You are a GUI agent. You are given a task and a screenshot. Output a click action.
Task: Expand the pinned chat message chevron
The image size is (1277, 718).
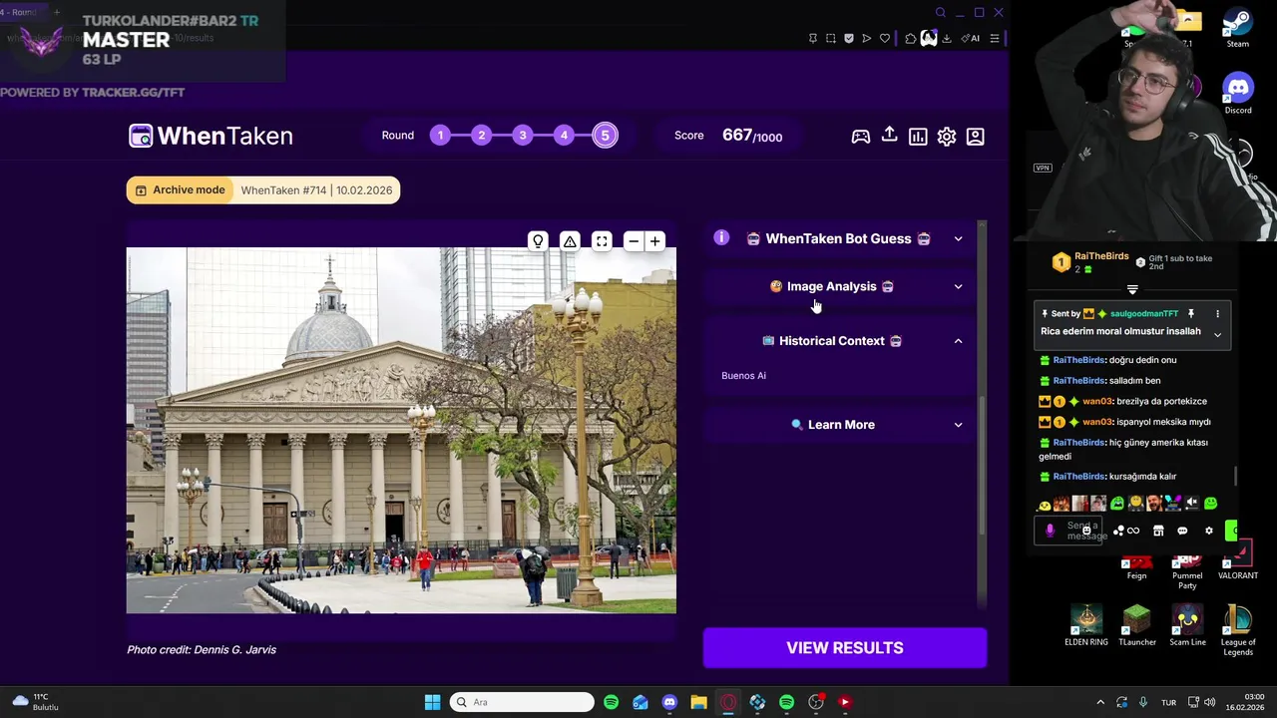click(1217, 334)
